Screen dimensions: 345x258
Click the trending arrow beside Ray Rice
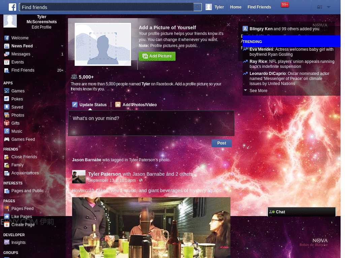click(x=245, y=61)
